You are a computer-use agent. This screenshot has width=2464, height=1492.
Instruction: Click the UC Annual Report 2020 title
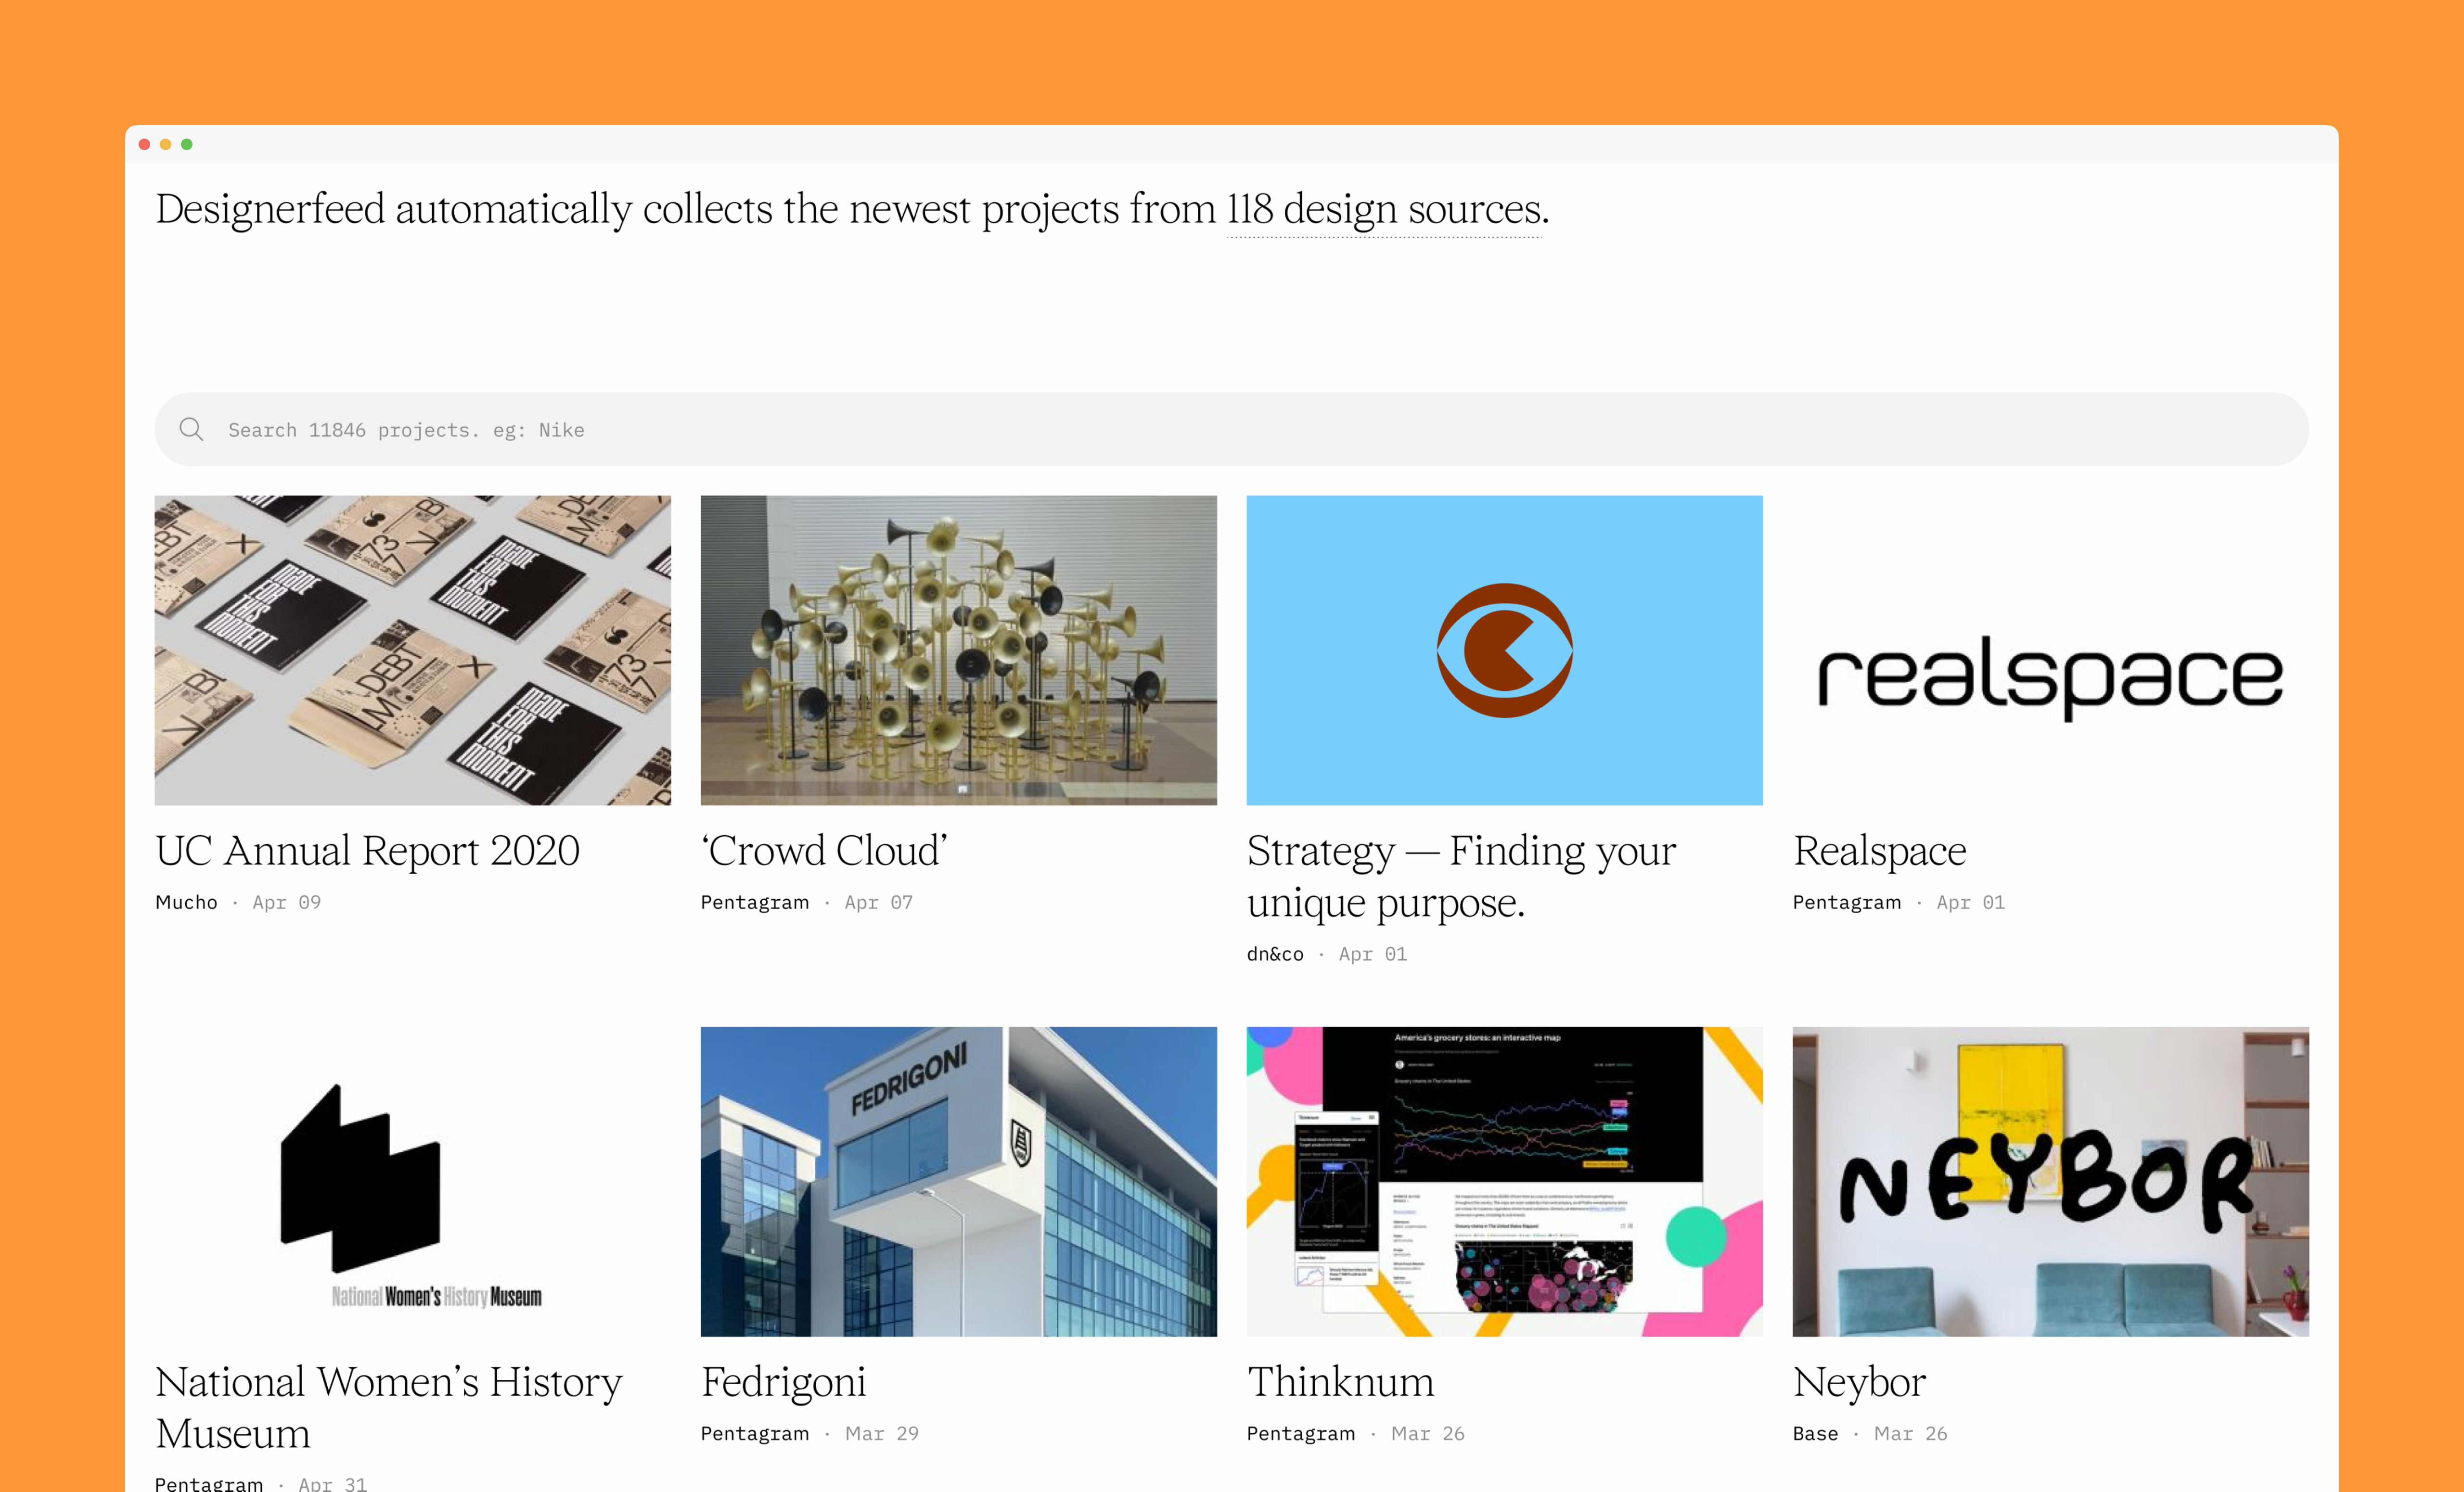(367, 851)
